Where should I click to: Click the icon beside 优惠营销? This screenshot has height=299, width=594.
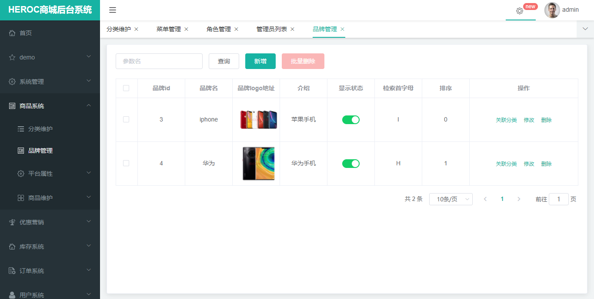(12, 222)
